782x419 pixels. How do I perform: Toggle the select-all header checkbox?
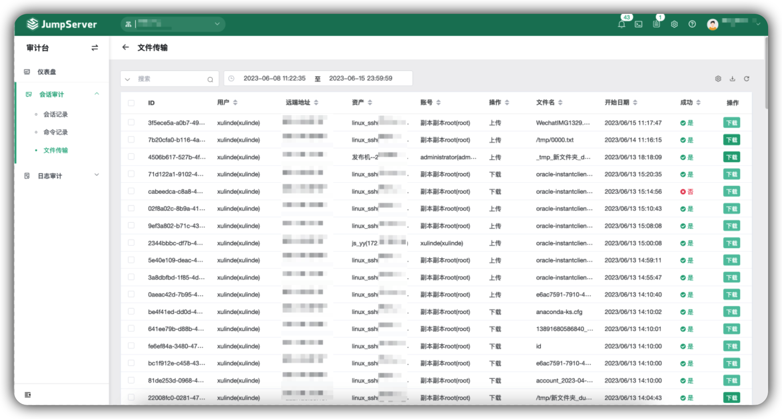(131, 103)
